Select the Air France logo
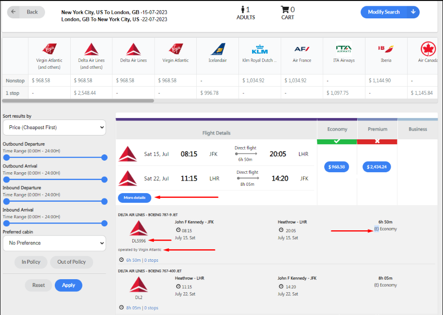The width and height of the screenshot is (443, 315). [x=302, y=49]
